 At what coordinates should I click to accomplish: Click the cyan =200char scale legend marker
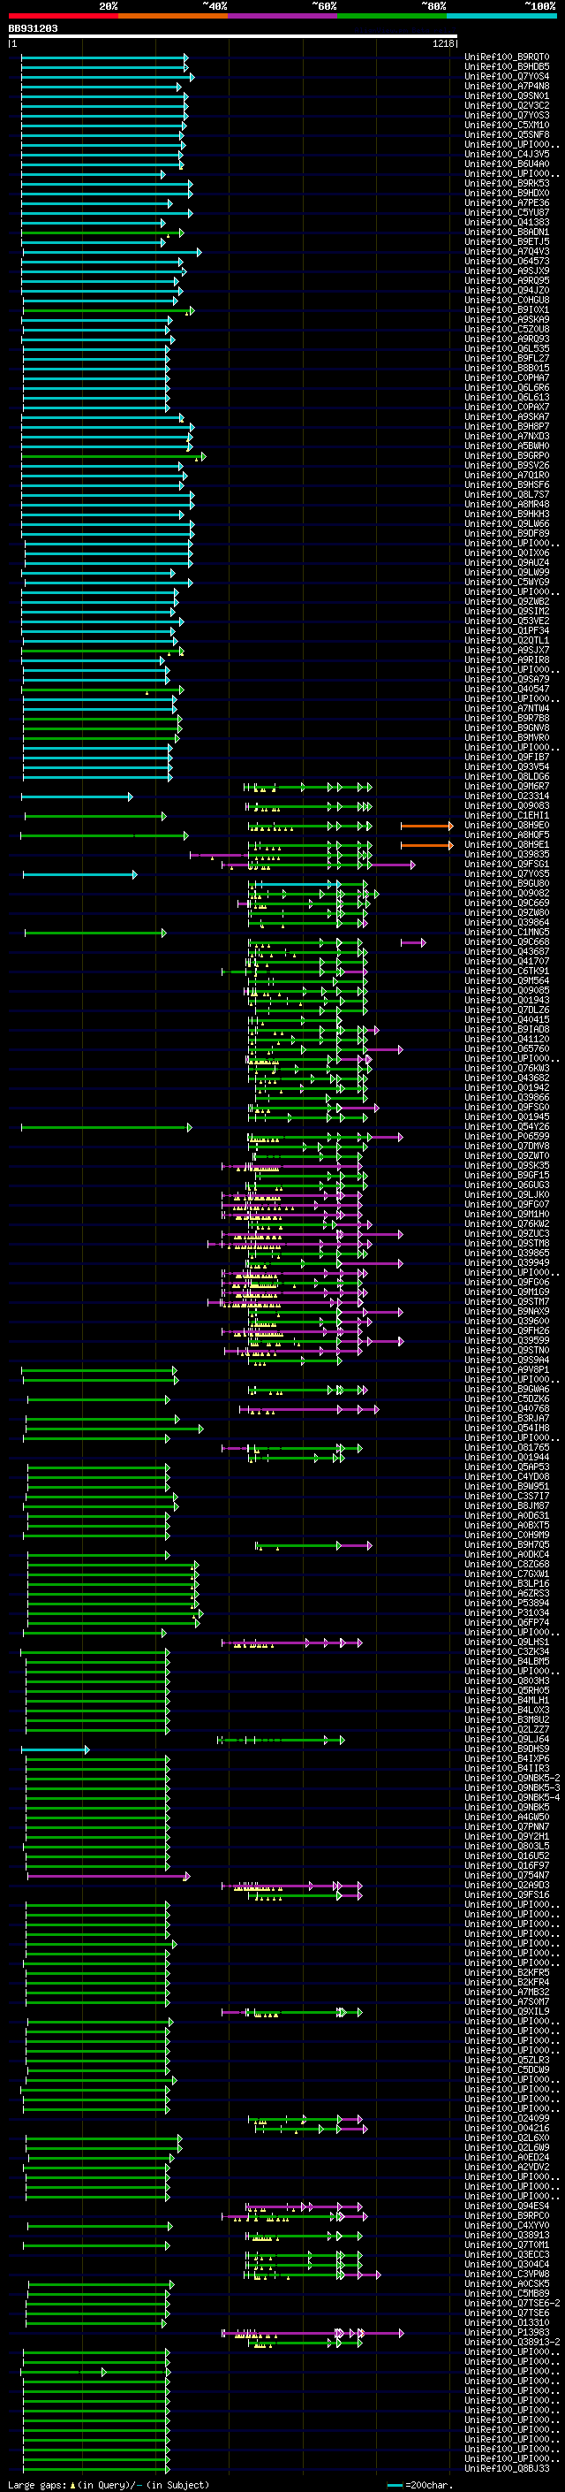tap(394, 2485)
